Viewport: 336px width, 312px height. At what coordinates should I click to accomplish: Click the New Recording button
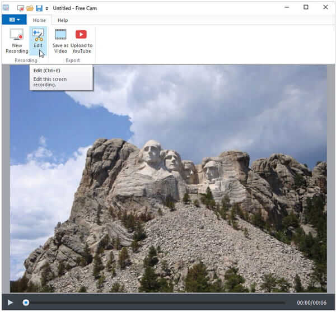16,41
